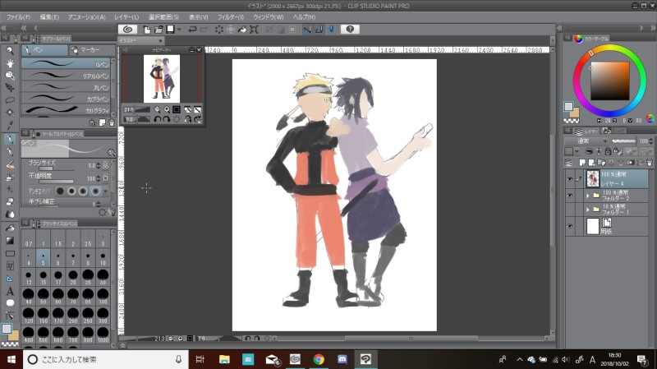
Task: Open フィルター(I) menu
Action: 231,17
